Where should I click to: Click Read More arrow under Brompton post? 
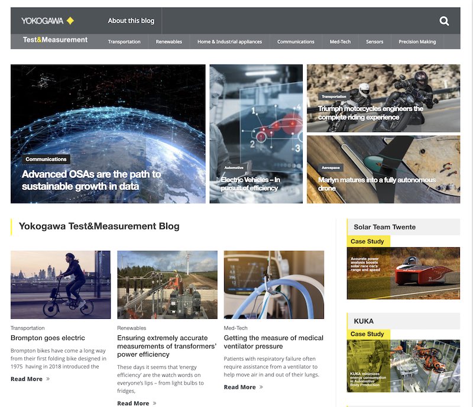tap(48, 379)
